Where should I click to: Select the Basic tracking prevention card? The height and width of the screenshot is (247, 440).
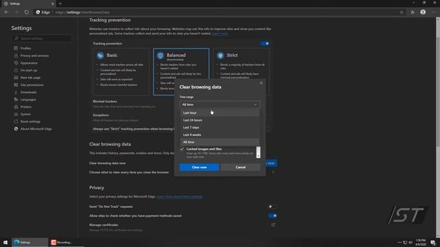pyautogui.click(x=121, y=71)
